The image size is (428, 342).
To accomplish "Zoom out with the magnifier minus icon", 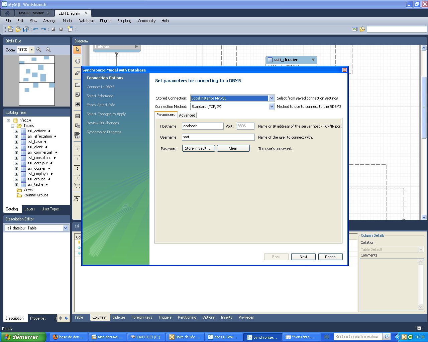I will point(48,50).
